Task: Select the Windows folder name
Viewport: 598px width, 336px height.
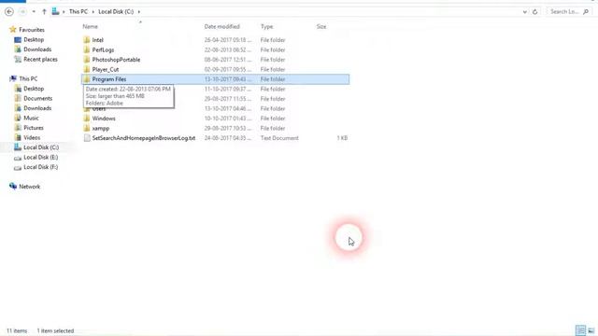Action: 104,119
